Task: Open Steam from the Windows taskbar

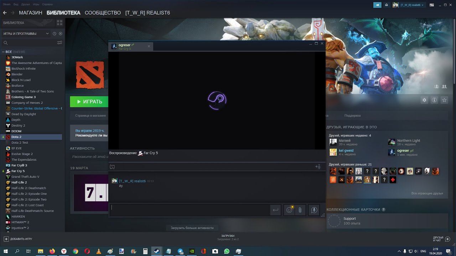Action: pyautogui.click(x=156, y=251)
